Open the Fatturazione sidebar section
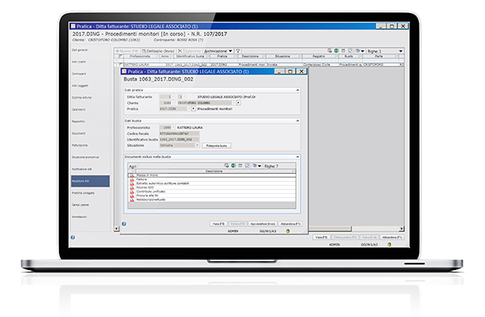The image size is (485, 317). [80, 146]
